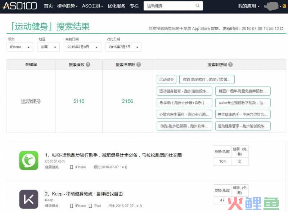Open the 2016年7月8日 date dropdown
This screenshot has height=212, width=288.
coord(82,47)
